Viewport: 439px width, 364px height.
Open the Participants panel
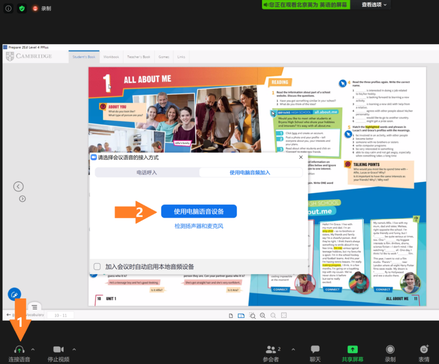pos(271,350)
